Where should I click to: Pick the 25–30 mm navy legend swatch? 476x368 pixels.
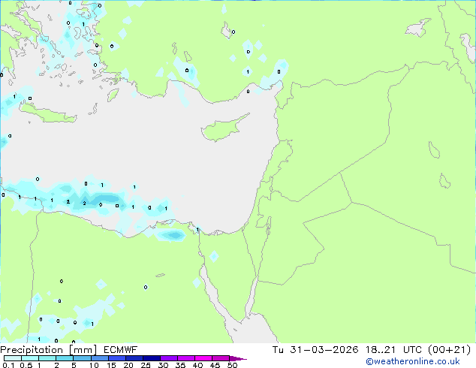click(x=151, y=358)
